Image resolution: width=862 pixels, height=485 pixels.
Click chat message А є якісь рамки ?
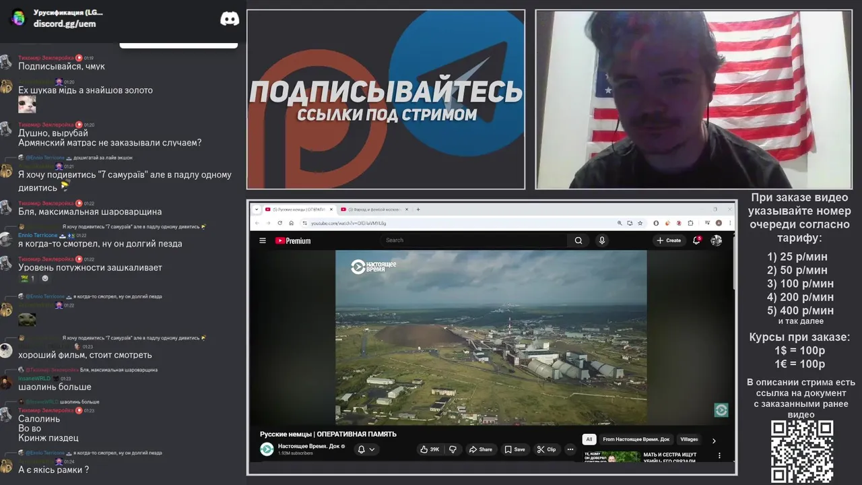[53, 470]
